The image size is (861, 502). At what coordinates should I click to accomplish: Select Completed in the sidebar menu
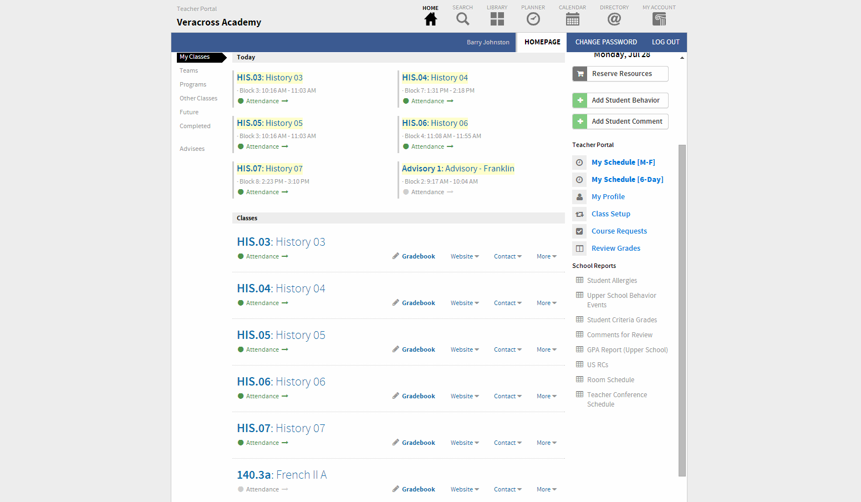pos(195,125)
